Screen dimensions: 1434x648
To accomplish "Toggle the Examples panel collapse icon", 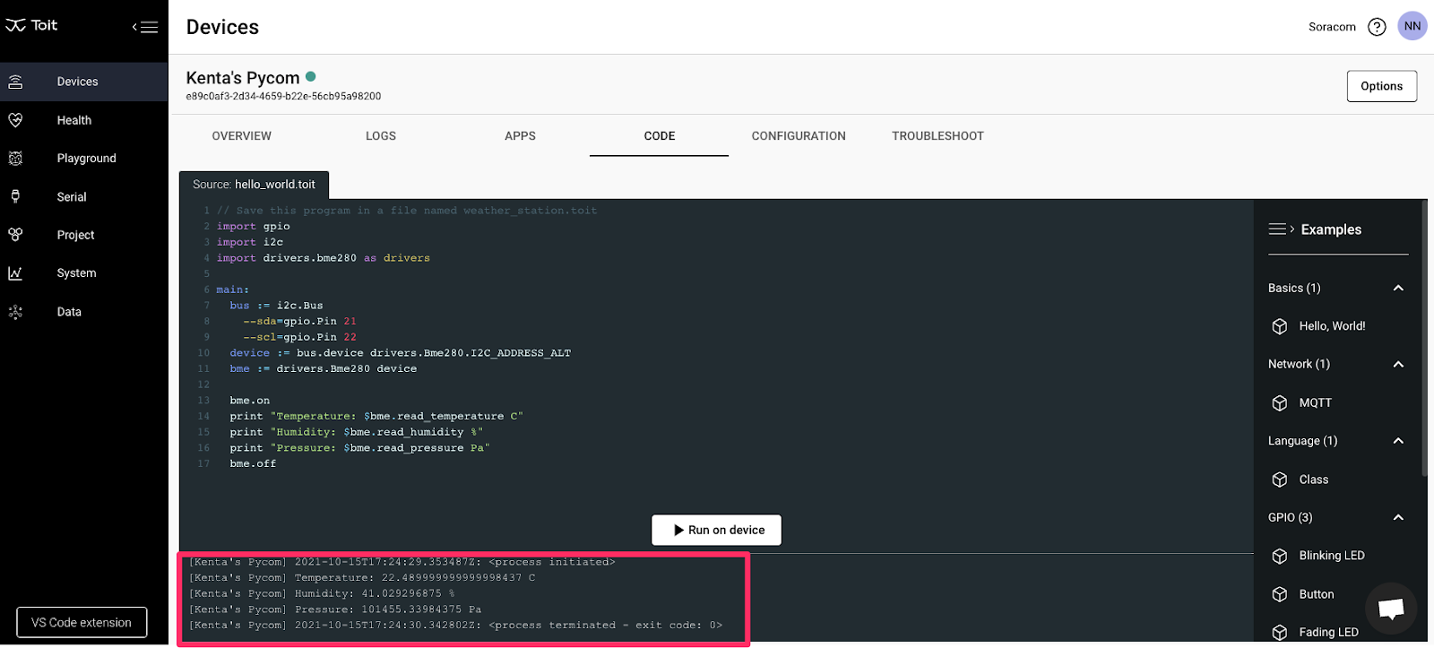I will tap(1281, 229).
